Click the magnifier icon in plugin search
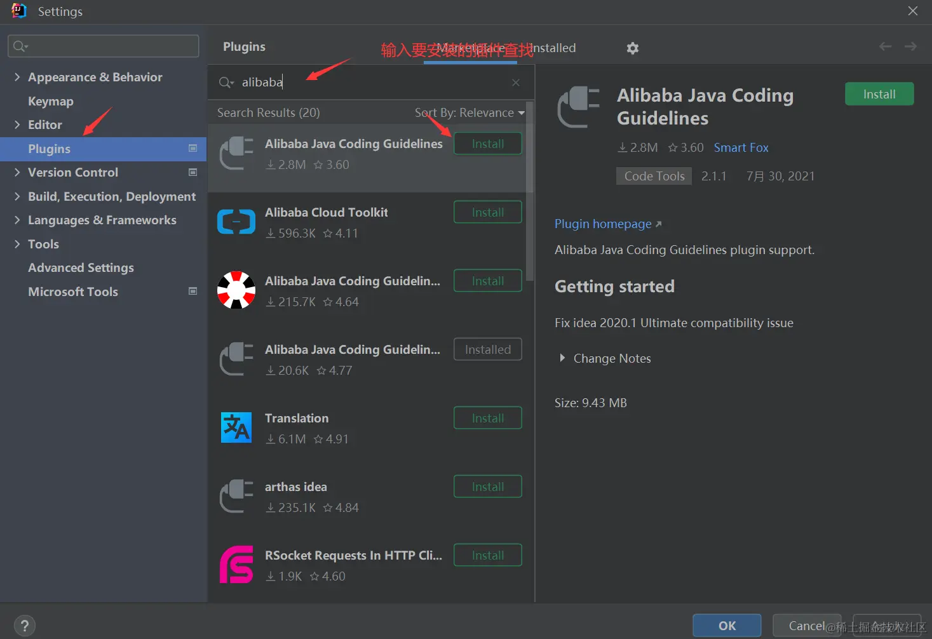 coord(226,83)
